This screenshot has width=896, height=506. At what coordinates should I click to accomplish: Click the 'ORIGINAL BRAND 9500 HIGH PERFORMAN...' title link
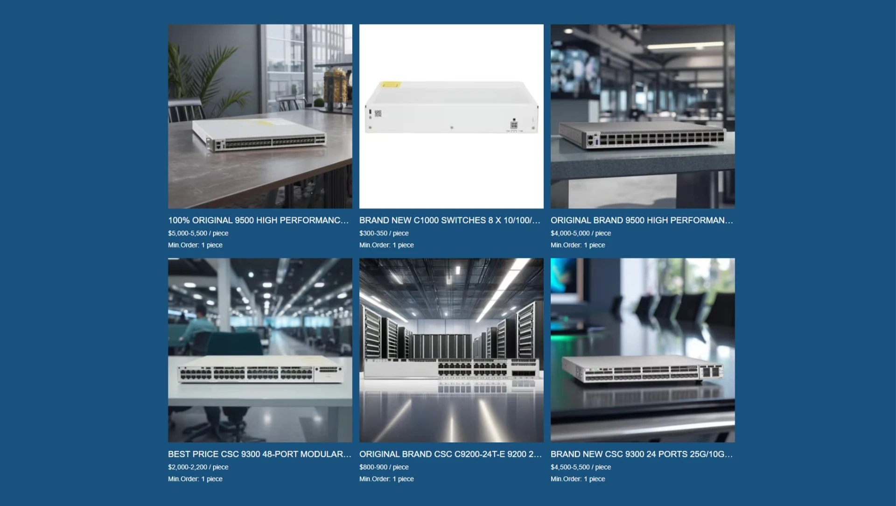pos(642,220)
